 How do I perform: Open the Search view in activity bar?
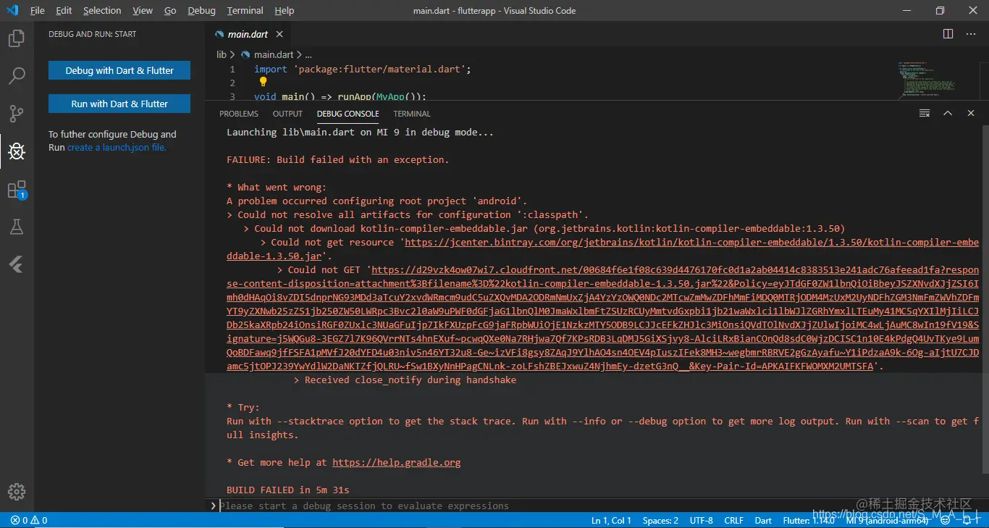16,75
